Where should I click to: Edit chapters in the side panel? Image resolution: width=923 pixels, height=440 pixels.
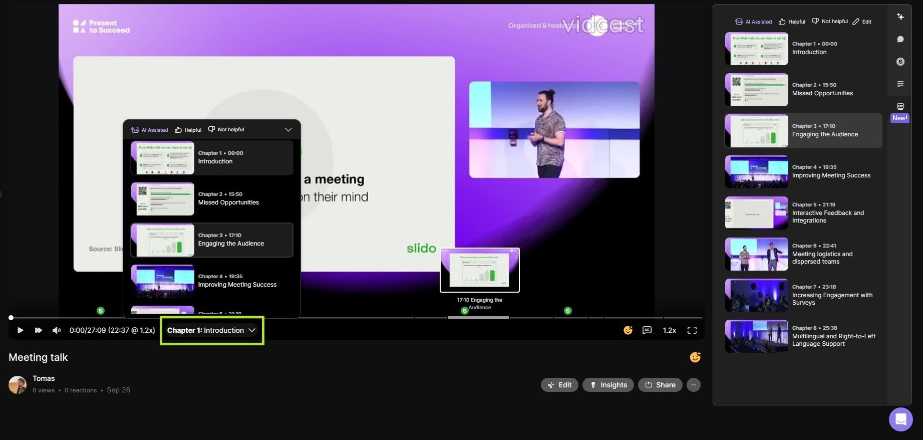pyautogui.click(x=862, y=22)
